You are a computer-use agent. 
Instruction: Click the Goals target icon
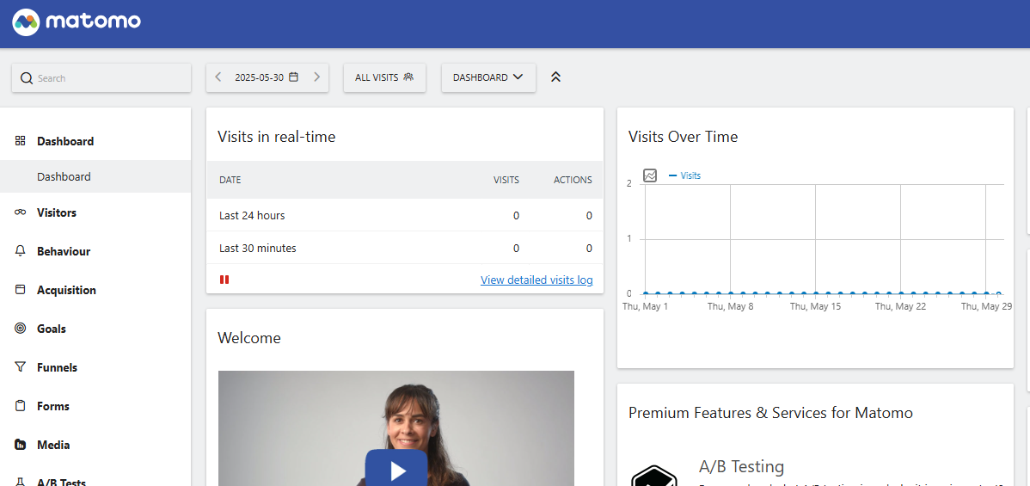[20, 329]
